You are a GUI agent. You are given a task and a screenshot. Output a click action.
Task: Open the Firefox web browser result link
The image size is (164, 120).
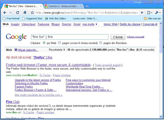(48, 65)
